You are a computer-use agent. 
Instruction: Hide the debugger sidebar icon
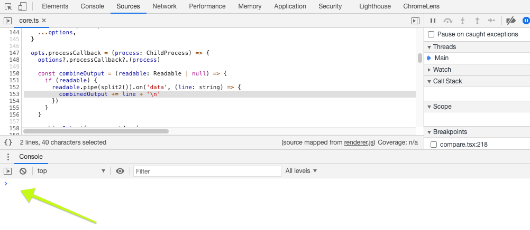point(415,21)
